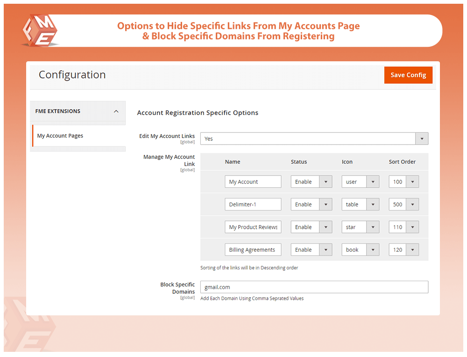Image resolution: width=467 pixels, height=357 pixels.
Task: Open the sort order 500 dropdown
Action: [x=403, y=204]
